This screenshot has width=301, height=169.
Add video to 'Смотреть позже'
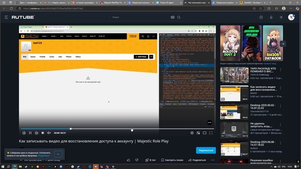[x=172, y=160]
